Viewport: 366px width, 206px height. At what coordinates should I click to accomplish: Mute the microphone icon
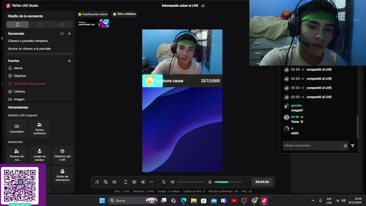point(210,182)
